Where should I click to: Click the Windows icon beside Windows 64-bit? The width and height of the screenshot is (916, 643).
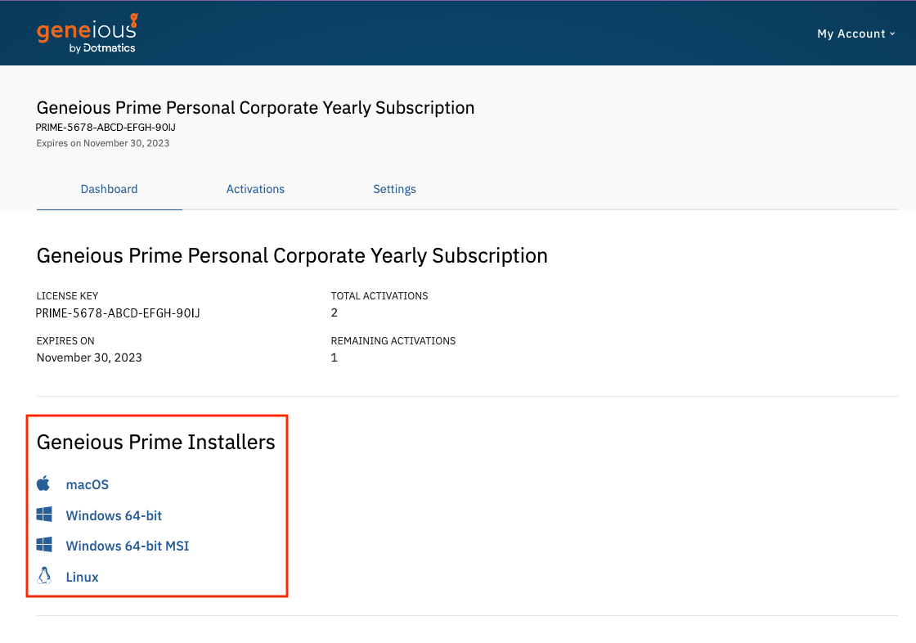(x=44, y=515)
